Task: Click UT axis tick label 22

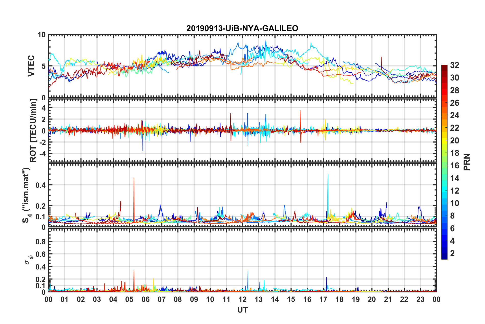Action: [404, 299]
